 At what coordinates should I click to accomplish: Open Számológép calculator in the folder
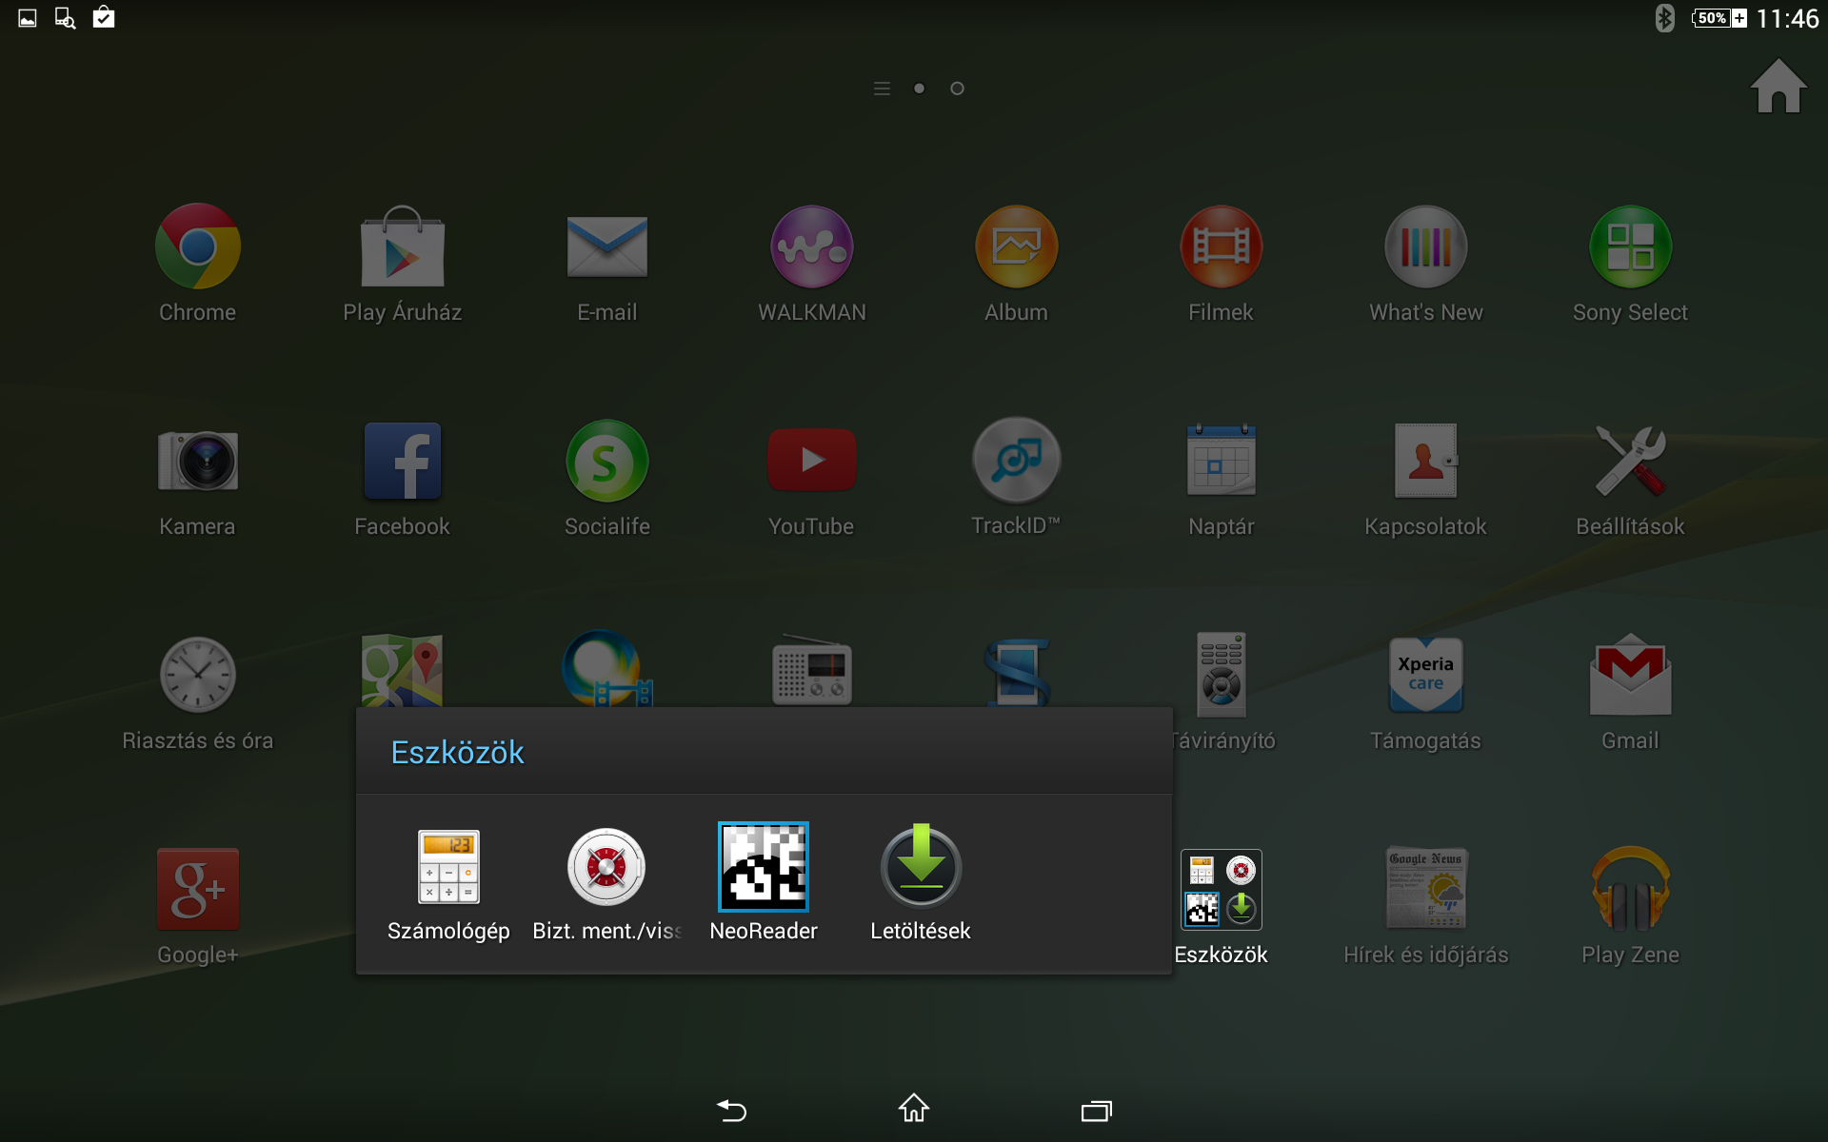click(448, 867)
